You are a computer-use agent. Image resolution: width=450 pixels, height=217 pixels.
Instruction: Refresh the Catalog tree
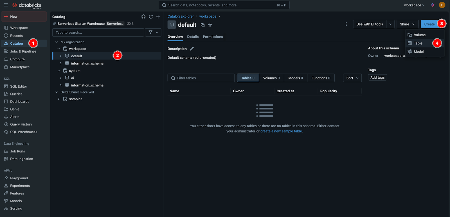click(151, 17)
